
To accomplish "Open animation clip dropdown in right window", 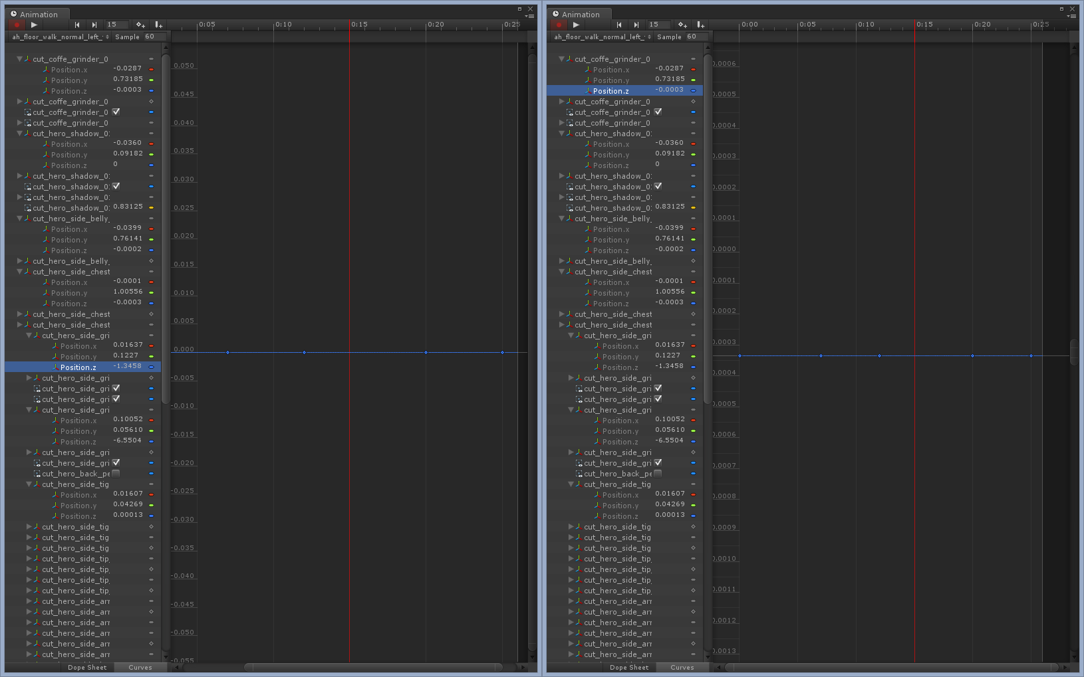I will coord(602,37).
